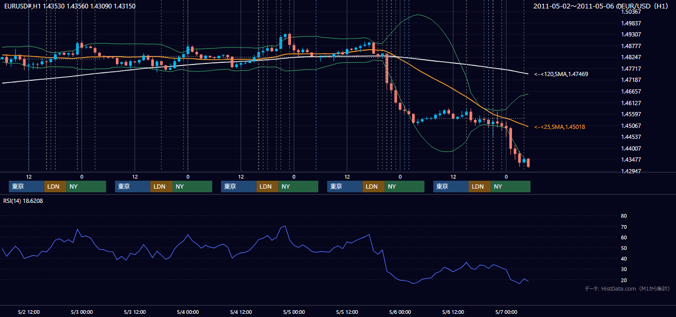Image resolution: width=676 pixels, height=317 pixels.
Task: Select the 5/2 12:00 time axis label
Action: (29, 312)
